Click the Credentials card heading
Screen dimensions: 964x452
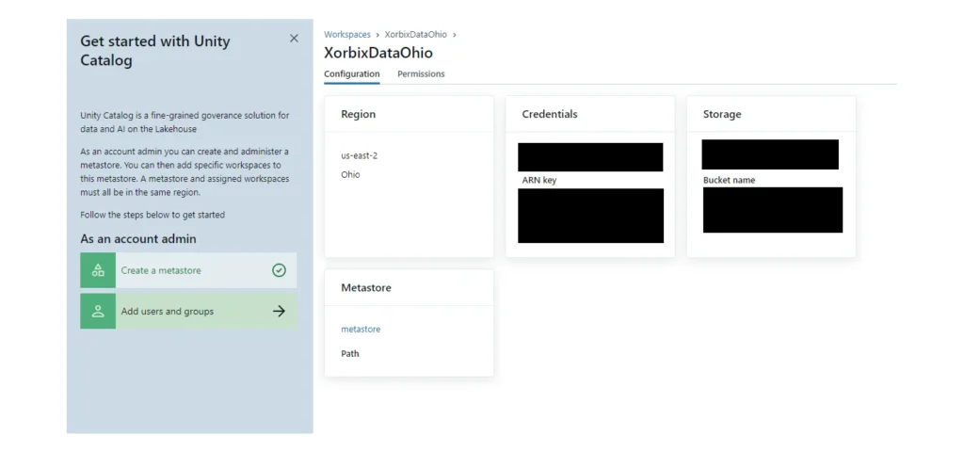[x=550, y=114]
